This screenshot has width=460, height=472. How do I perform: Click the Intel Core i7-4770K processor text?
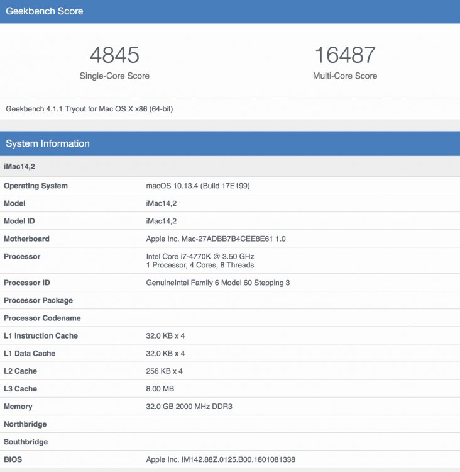tap(200, 257)
